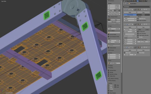Image resolution: width=151 pixels, height=94 pixels.
Task: Click the New Layer button in Grease Pencil
Action: click(x=114, y=22)
